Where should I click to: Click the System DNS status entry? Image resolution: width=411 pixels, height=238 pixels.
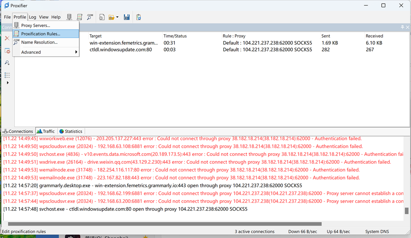pyautogui.click(x=377, y=232)
